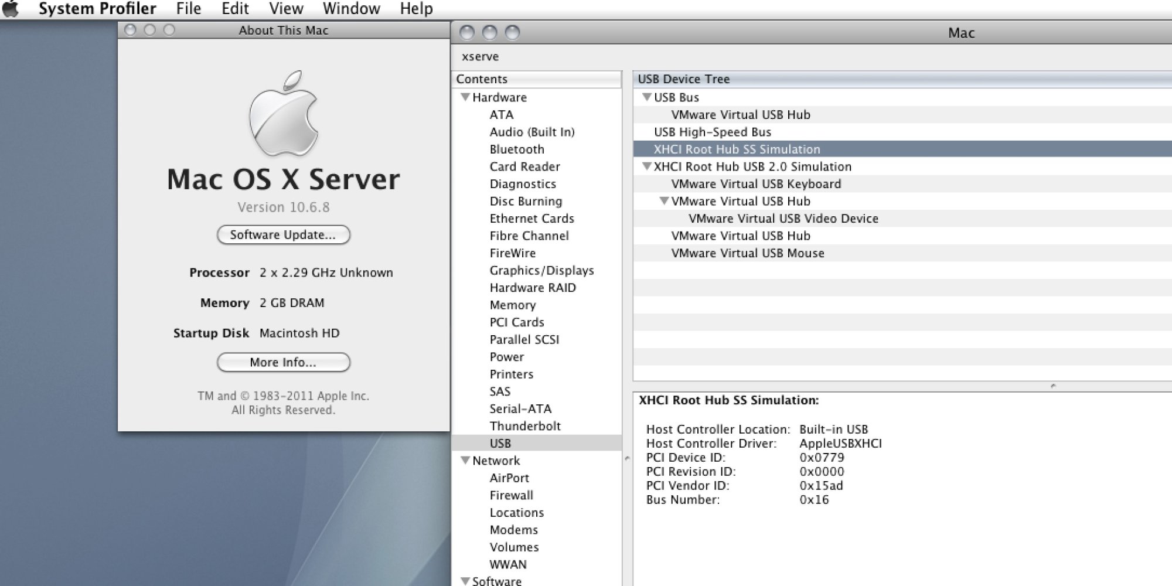Image resolution: width=1172 pixels, height=586 pixels.
Task: Select USB High-Speed Bus entry
Action: click(x=713, y=132)
